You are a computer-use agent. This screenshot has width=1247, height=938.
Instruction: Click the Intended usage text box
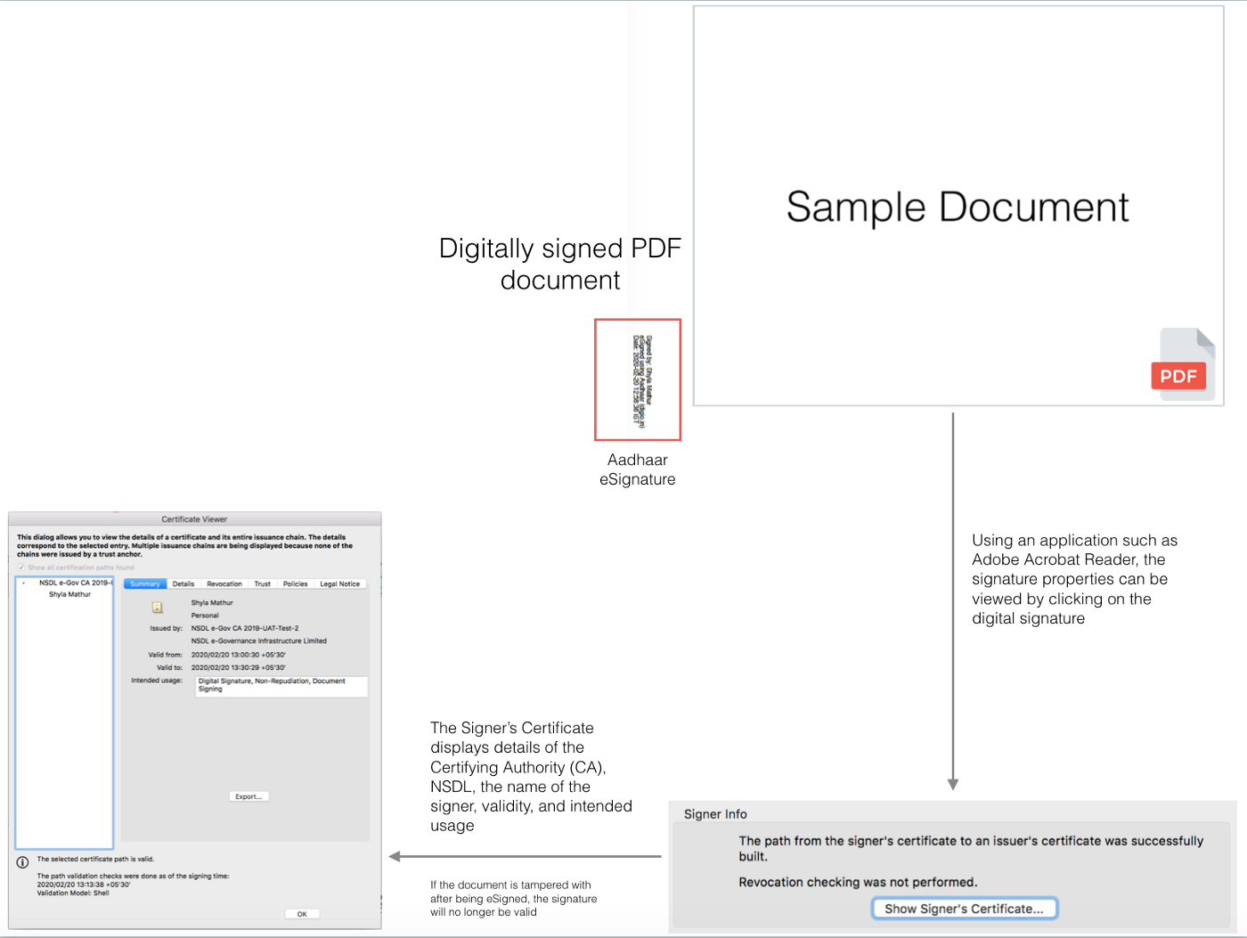(281, 686)
